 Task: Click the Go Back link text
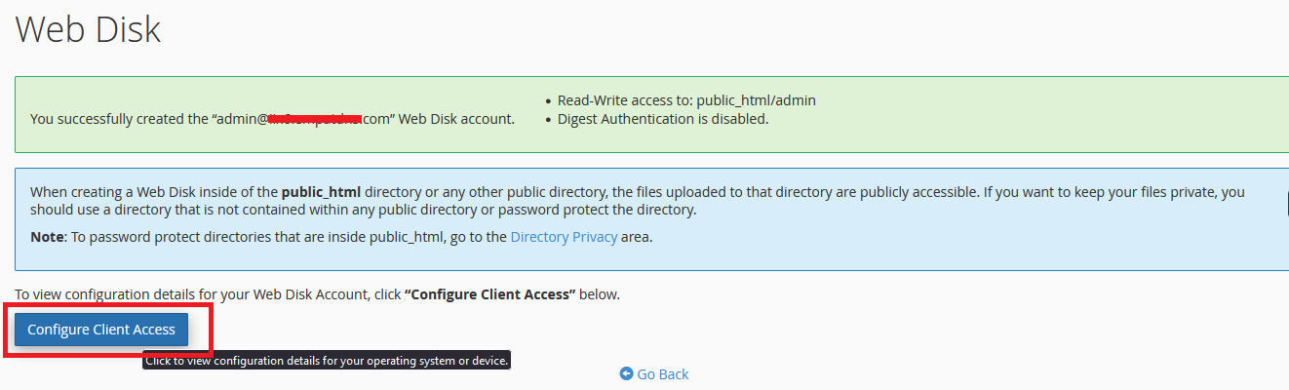(x=663, y=374)
